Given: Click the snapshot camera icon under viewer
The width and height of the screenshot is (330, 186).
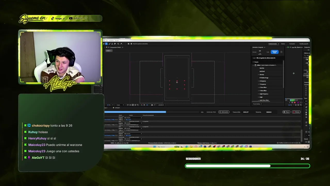Looking at the screenshot, I should pos(152,105).
